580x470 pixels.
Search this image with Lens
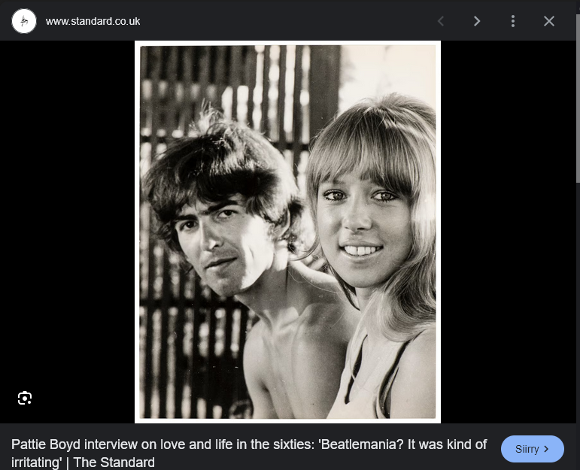tap(25, 398)
